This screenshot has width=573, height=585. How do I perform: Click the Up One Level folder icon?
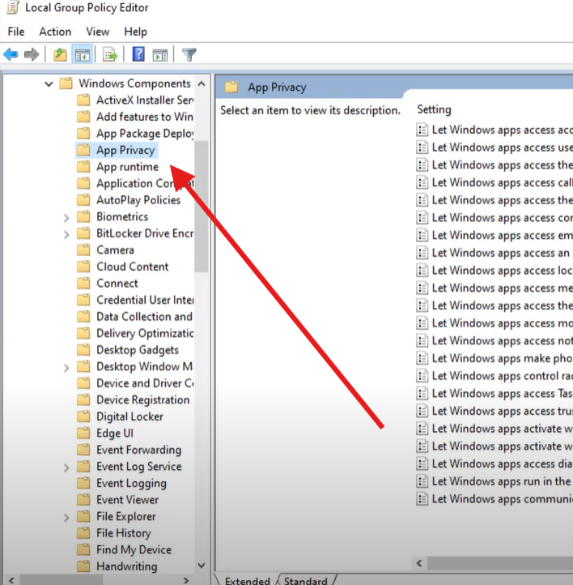pyautogui.click(x=60, y=55)
